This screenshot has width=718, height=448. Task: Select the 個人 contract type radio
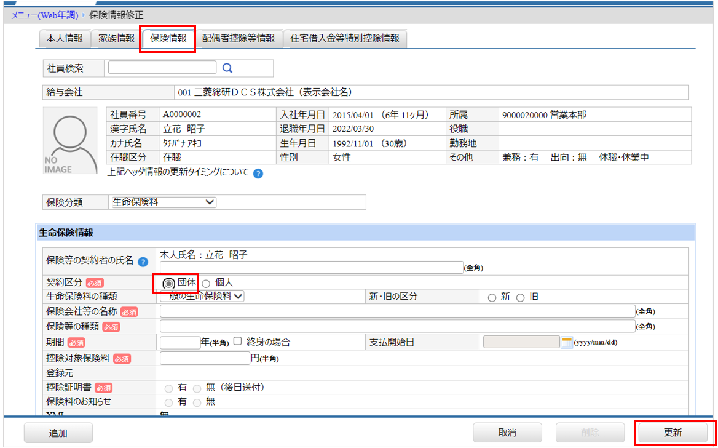pyautogui.click(x=206, y=284)
